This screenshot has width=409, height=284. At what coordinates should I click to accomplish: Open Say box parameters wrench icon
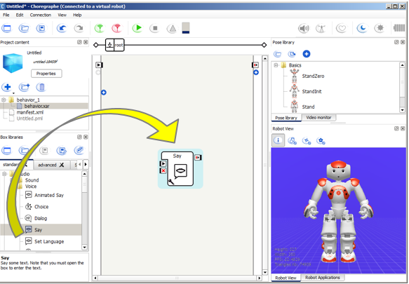(x=171, y=182)
